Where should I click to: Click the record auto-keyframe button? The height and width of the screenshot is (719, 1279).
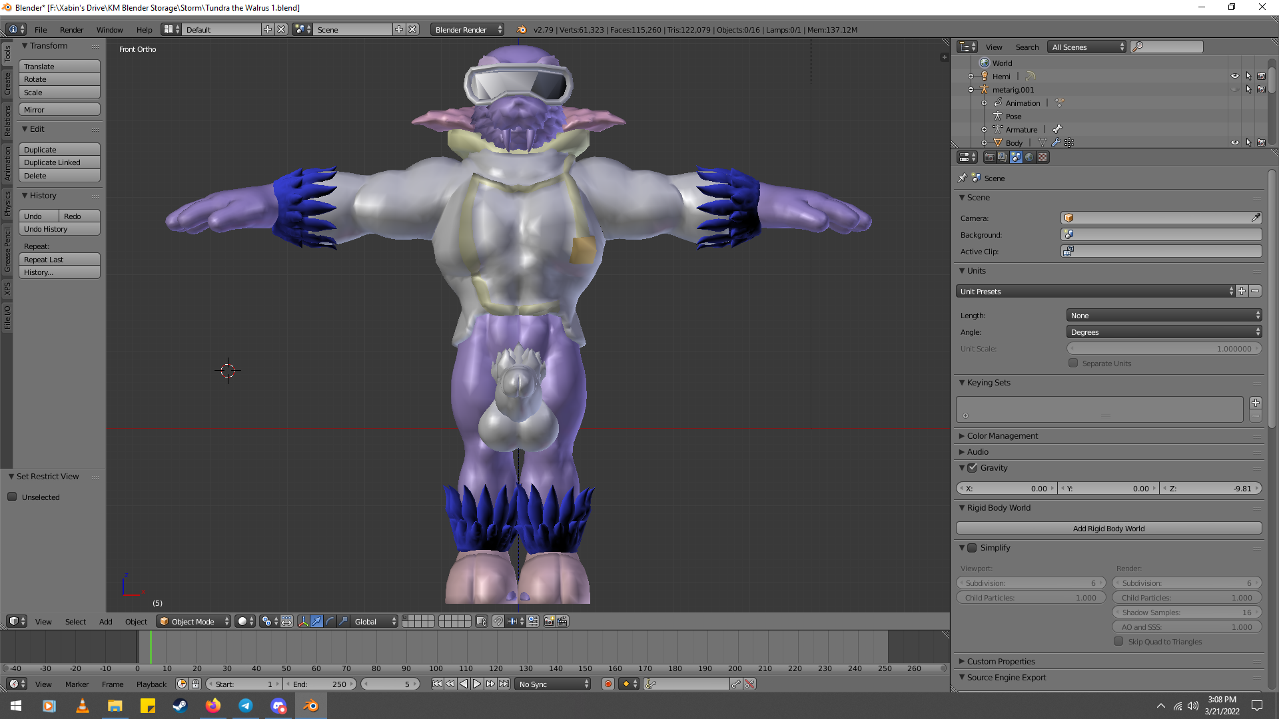point(608,684)
